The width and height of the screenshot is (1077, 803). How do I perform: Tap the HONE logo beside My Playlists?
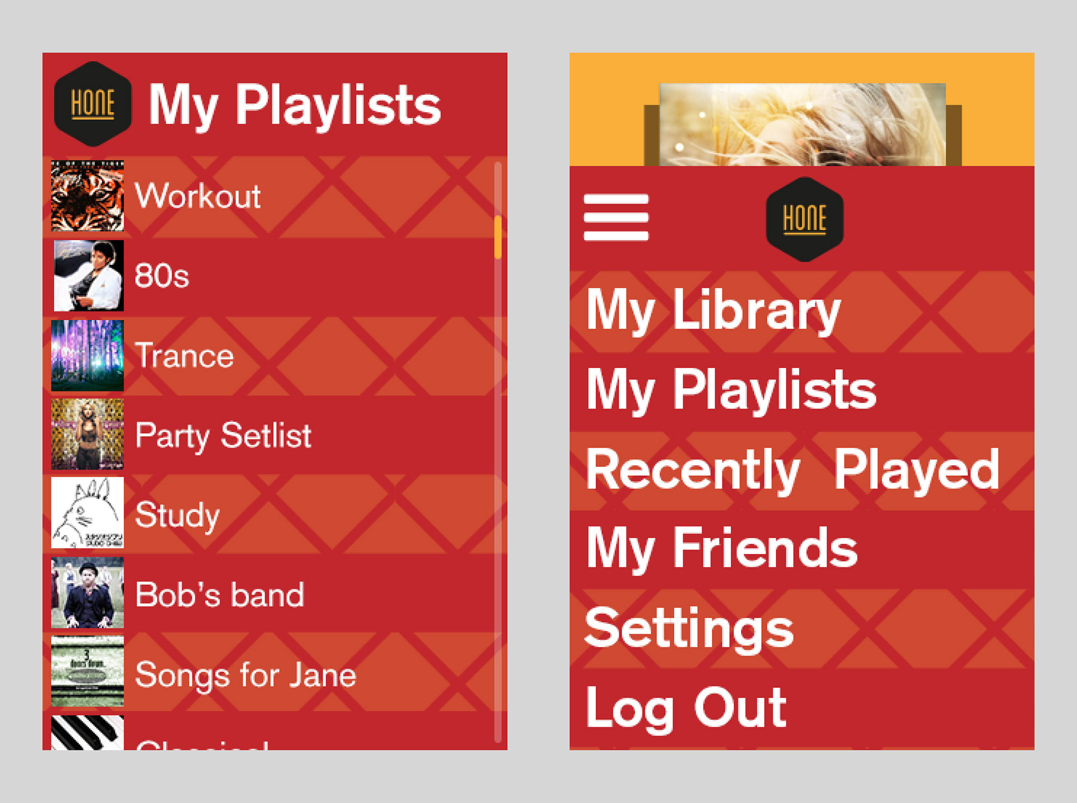pyautogui.click(x=93, y=104)
